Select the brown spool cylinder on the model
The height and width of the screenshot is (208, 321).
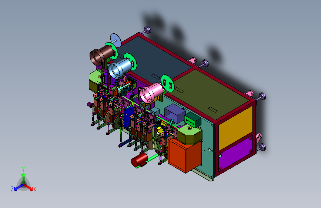pos(101,55)
